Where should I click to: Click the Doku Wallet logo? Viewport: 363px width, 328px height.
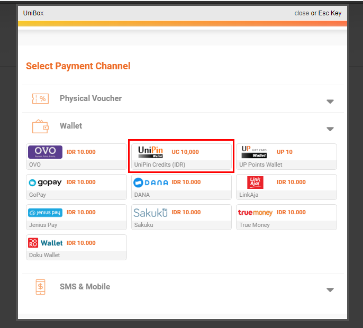(45, 243)
